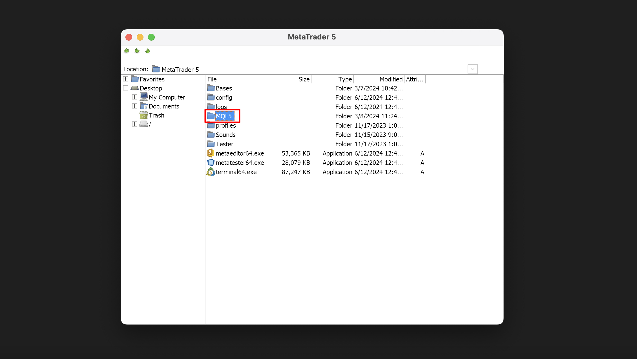Open the Location dropdown arrow

pyautogui.click(x=472, y=69)
